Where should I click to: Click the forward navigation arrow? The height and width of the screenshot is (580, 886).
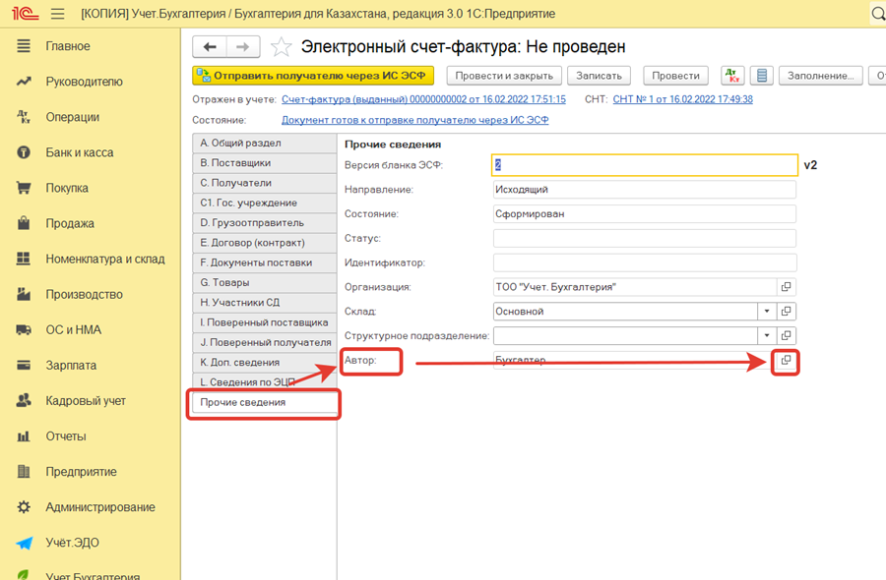pyautogui.click(x=243, y=47)
